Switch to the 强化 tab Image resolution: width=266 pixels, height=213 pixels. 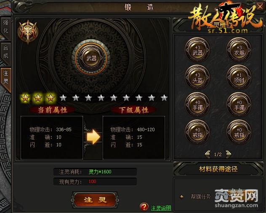(5, 27)
